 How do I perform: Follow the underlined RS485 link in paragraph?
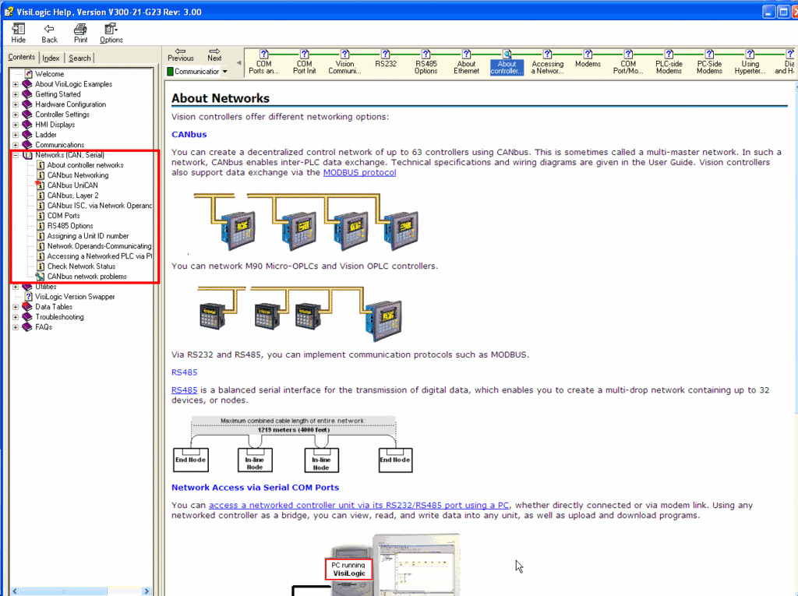point(184,390)
